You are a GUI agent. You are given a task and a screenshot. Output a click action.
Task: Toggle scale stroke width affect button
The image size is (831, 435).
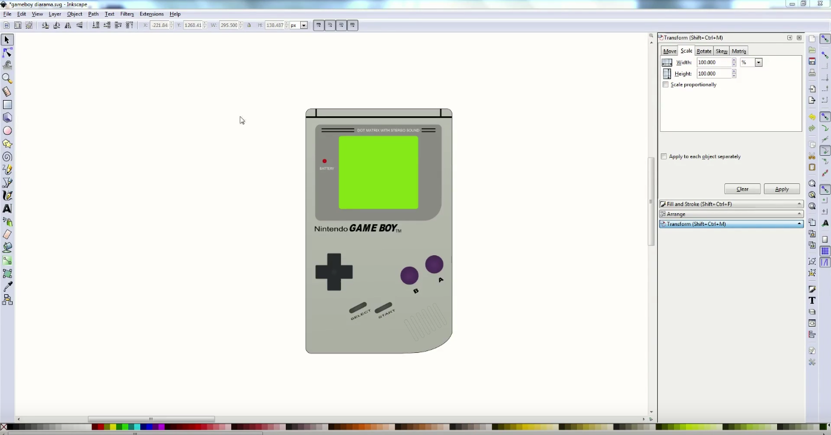(x=319, y=25)
